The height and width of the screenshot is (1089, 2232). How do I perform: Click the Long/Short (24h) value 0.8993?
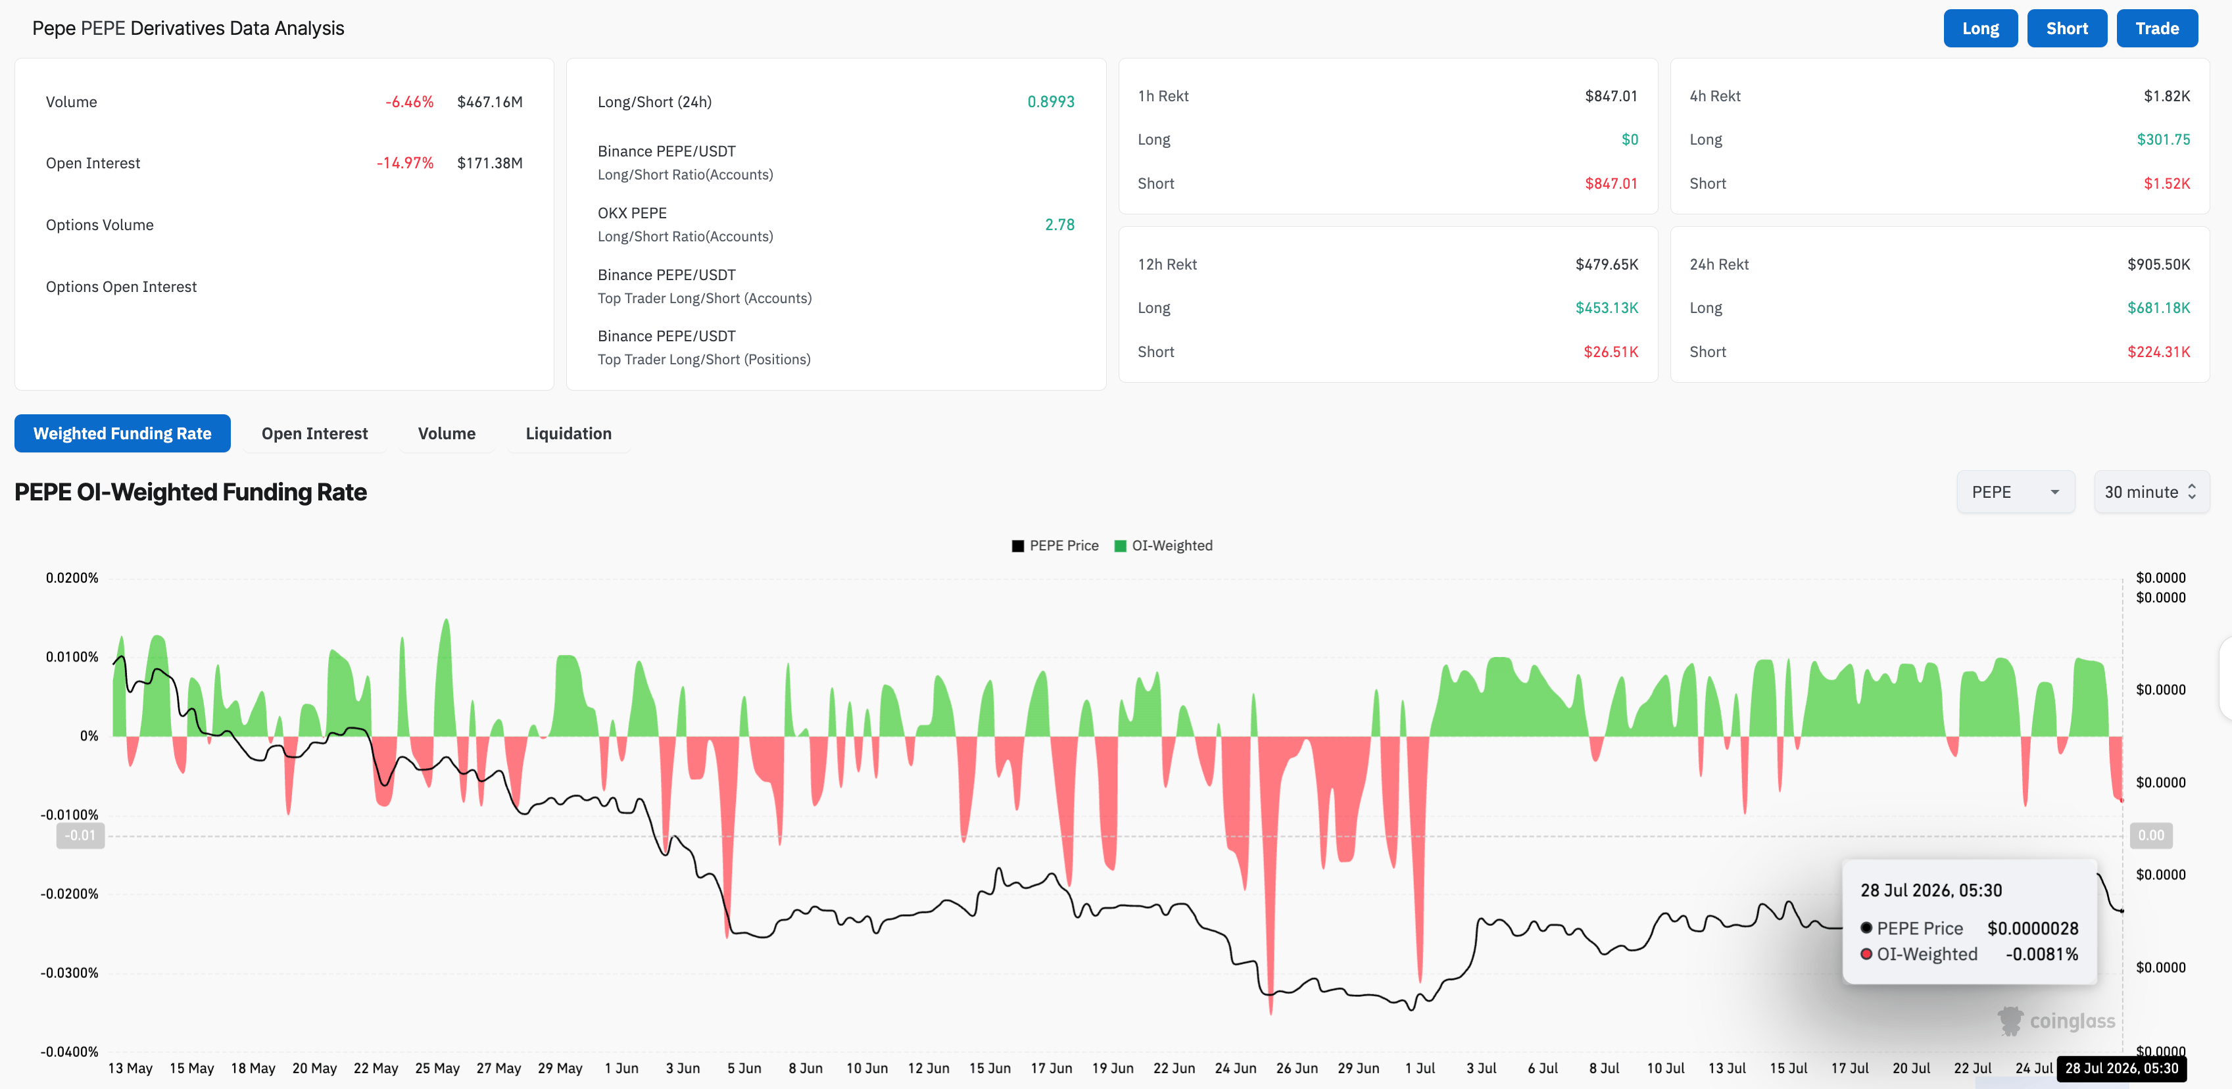(1050, 101)
